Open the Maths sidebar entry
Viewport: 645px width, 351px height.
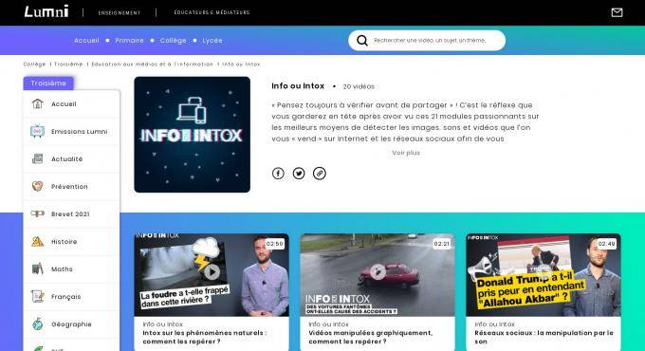[71, 269]
